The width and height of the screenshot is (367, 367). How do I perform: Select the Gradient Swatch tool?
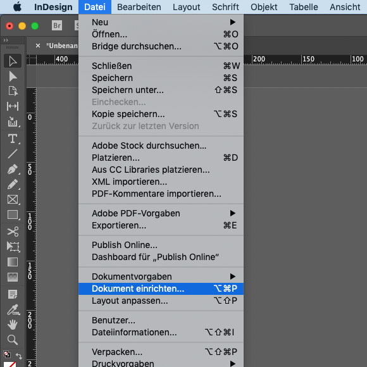coord(13,262)
